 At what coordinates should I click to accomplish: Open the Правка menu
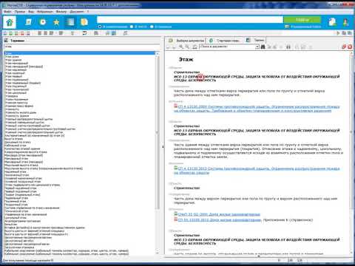click(x=20, y=12)
